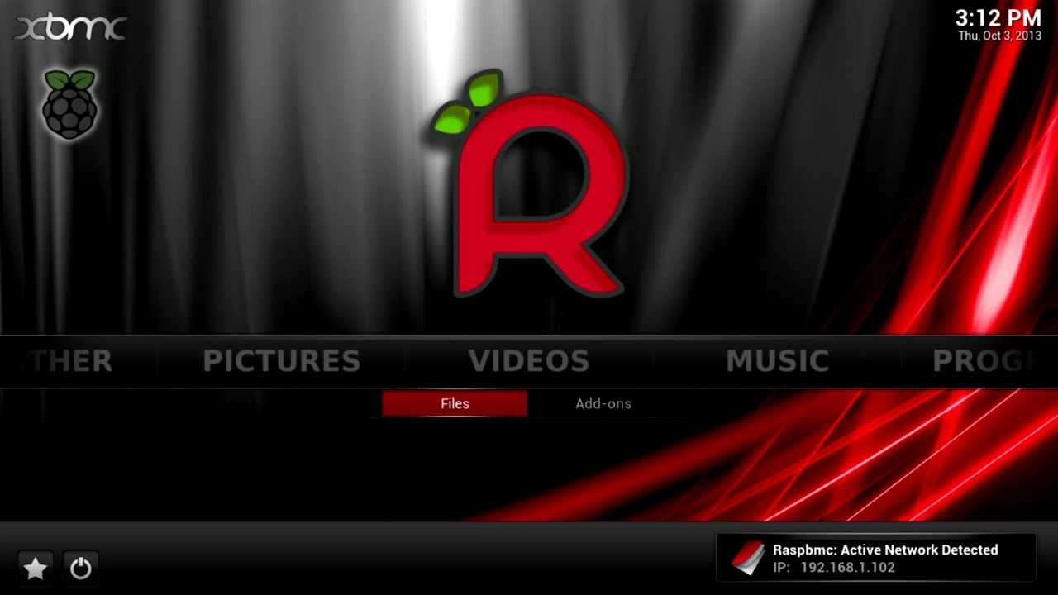Click the IP address 192.168.1.102

click(x=847, y=568)
